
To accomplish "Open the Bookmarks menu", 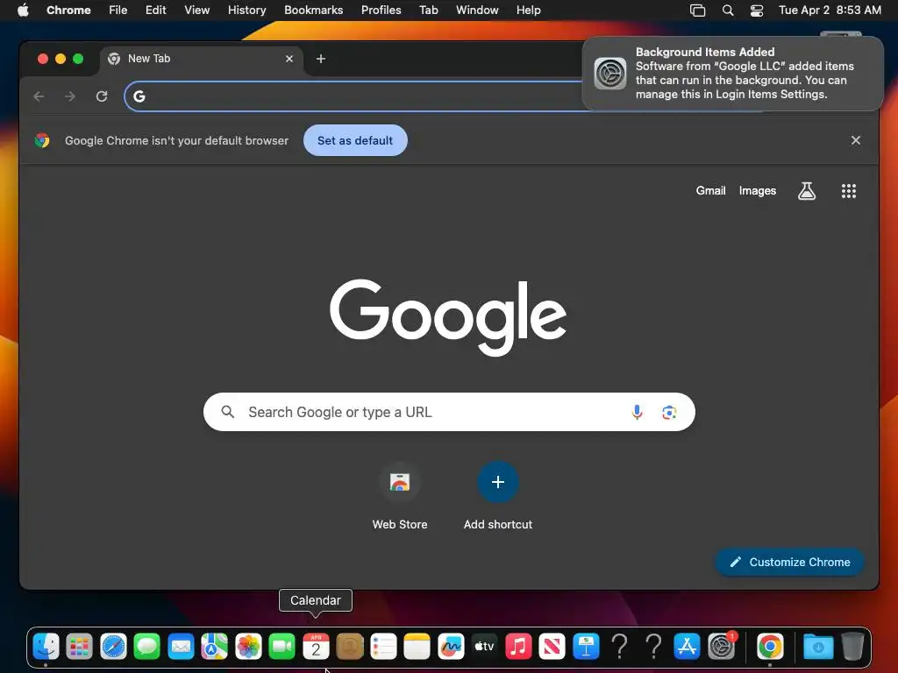I will (313, 11).
